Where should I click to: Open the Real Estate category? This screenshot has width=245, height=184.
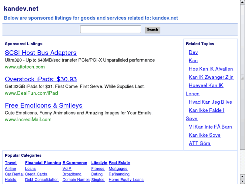point(119,163)
